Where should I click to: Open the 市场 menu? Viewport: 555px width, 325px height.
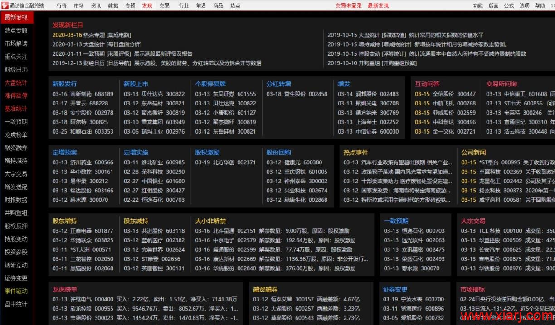click(79, 6)
